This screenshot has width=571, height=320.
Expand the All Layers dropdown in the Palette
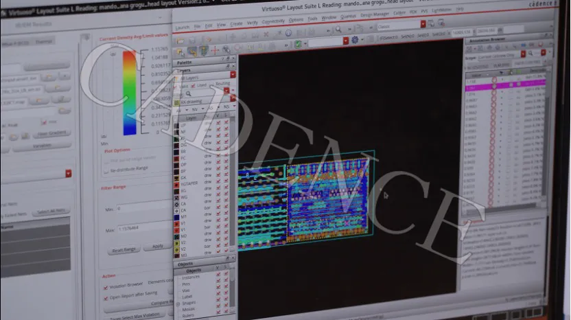[233, 74]
